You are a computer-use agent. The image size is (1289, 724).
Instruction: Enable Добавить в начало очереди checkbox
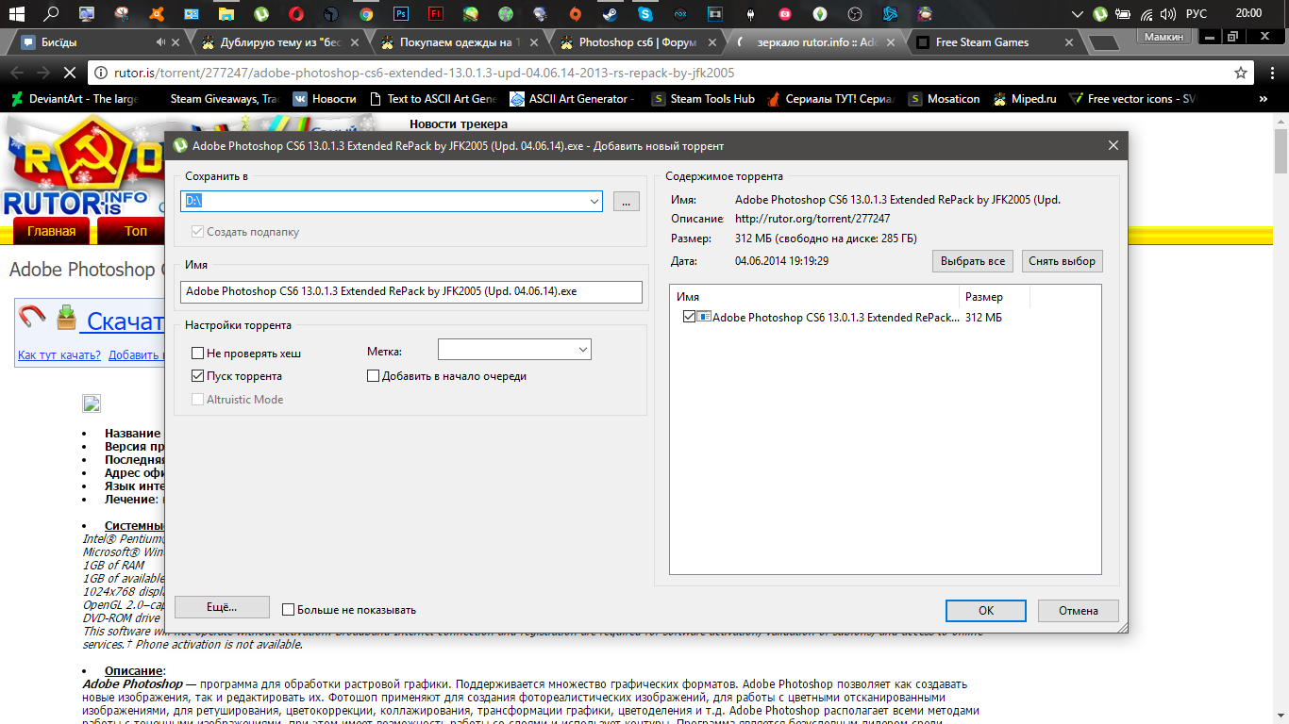[x=373, y=376]
